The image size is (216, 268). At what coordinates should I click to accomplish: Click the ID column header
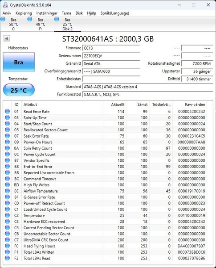point(16,105)
